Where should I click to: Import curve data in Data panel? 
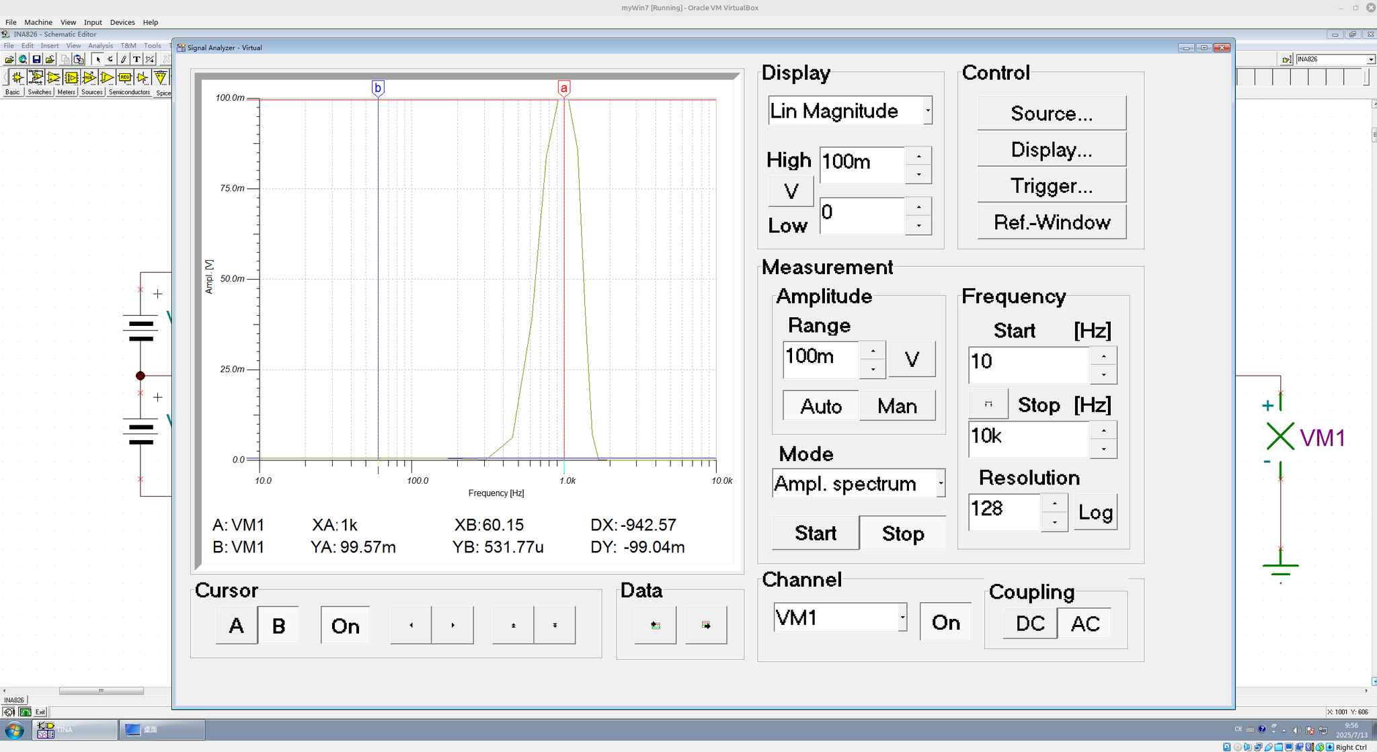pyautogui.click(x=656, y=625)
